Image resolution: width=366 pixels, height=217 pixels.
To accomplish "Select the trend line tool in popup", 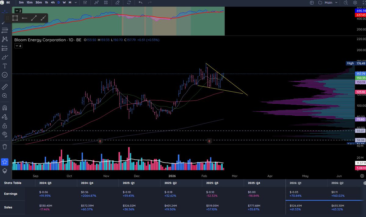I will pyautogui.click(x=34, y=18).
